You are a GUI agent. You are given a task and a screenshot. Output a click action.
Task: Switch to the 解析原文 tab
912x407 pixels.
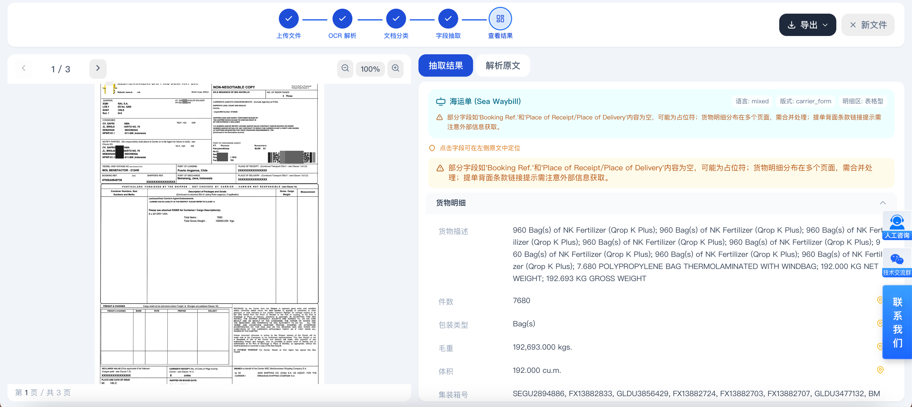[503, 65]
